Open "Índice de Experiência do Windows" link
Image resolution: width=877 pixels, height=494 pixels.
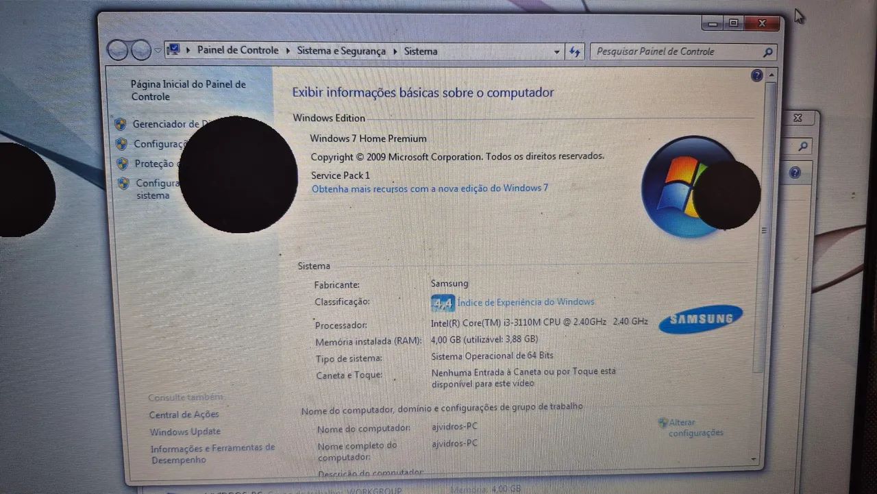pyautogui.click(x=526, y=302)
